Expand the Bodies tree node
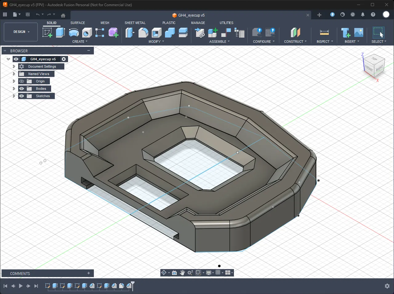This screenshot has width=394, height=294. point(14,89)
